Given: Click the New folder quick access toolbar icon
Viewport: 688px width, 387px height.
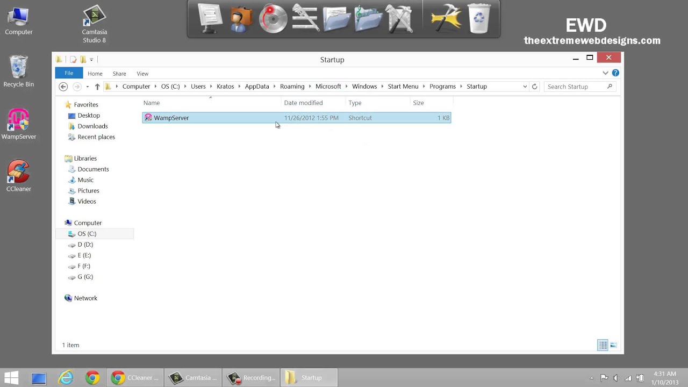Looking at the screenshot, I should point(83,60).
